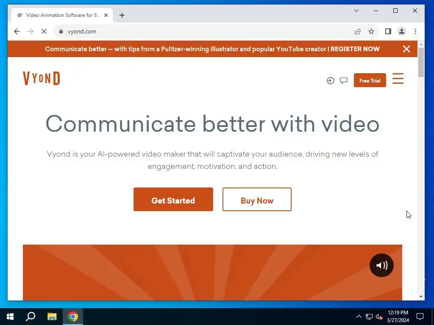This screenshot has height=325, width=434.
Task: Share this page via share icon
Action: tap(358, 31)
